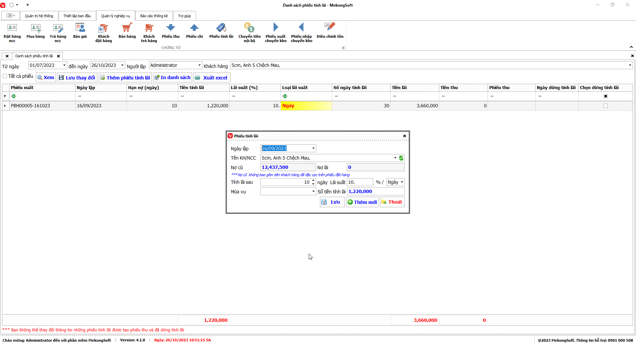
Task: Expand the interest period Ngày dropdown
Action: pyautogui.click(x=402, y=182)
